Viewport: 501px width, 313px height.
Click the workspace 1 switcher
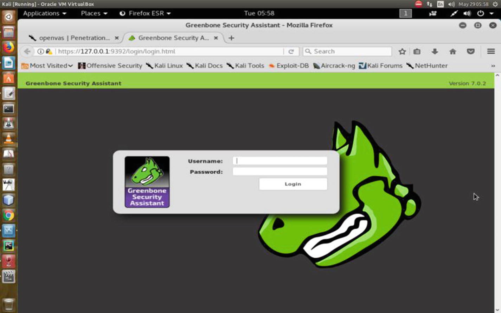pyautogui.click(x=405, y=13)
